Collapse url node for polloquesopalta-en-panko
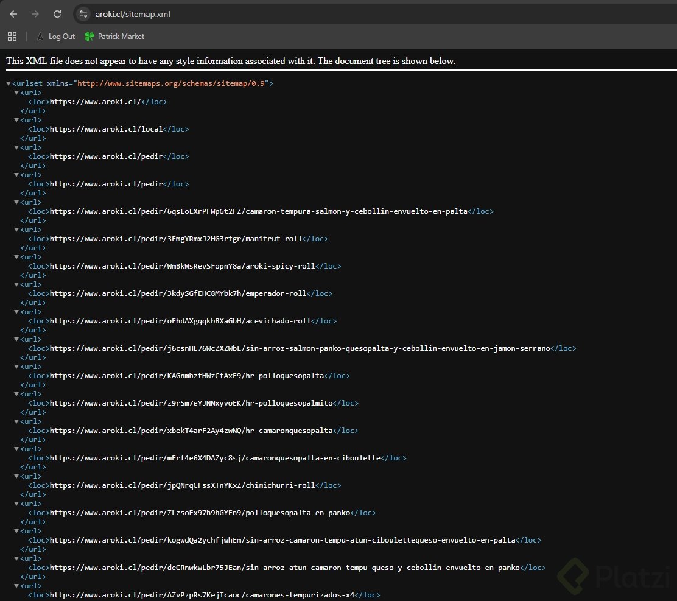This screenshot has height=601, width=677. pyautogui.click(x=16, y=504)
